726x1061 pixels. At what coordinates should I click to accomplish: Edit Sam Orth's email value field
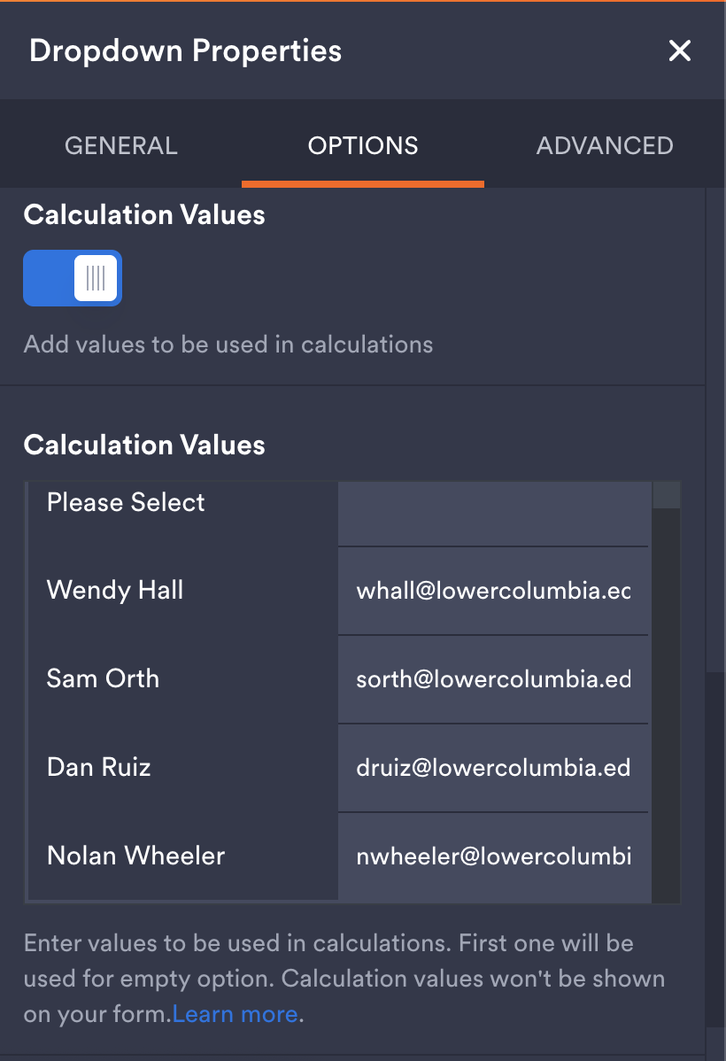coord(492,679)
